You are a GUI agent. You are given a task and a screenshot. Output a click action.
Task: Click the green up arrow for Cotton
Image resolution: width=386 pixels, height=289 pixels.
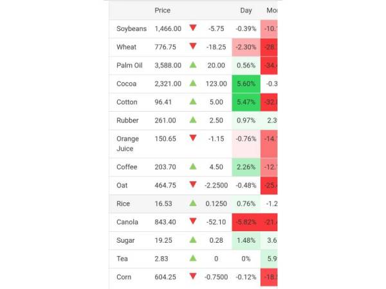(192, 101)
